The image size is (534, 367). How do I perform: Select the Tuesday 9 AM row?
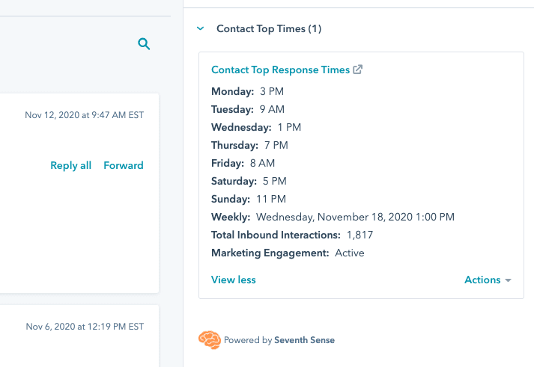click(248, 109)
